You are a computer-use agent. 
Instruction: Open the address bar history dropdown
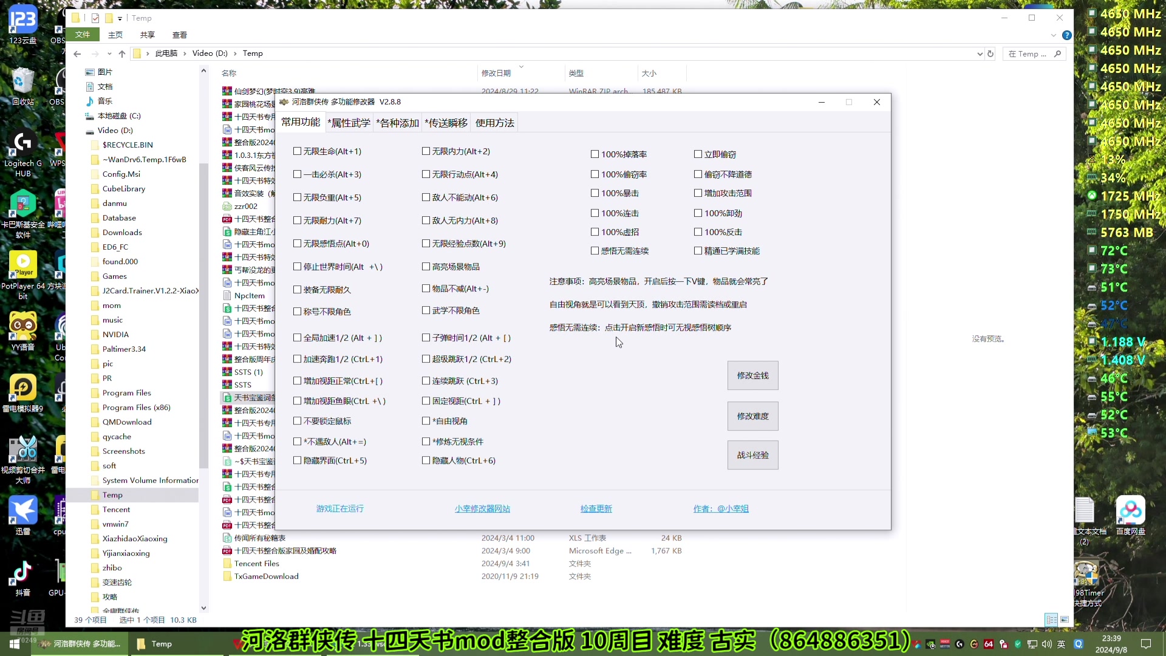[x=980, y=53]
